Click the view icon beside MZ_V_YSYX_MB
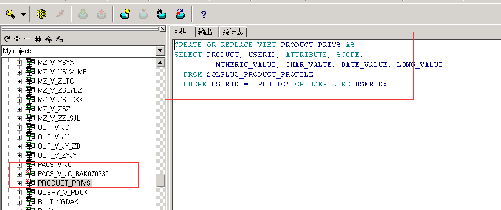501x210 pixels. pyautogui.click(x=30, y=71)
